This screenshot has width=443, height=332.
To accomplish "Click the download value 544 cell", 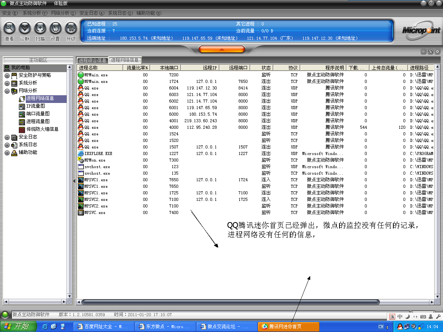I will pyautogui.click(x=363, y=127).
